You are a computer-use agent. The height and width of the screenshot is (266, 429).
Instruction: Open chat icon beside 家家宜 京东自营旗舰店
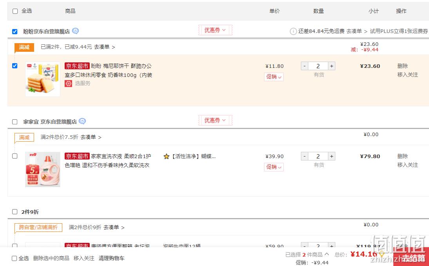(82, 121)
